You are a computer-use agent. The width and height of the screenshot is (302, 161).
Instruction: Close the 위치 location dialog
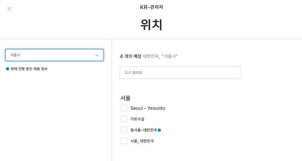click(x=9, y=9)
